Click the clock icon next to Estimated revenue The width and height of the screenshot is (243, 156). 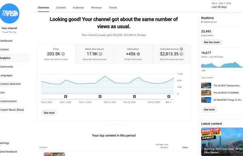[181, 49]
